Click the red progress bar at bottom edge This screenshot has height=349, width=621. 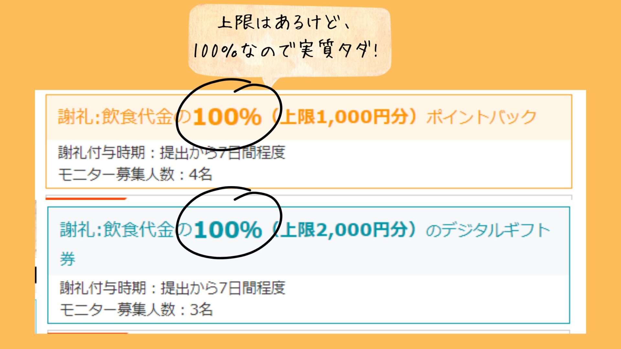(88, 333)
